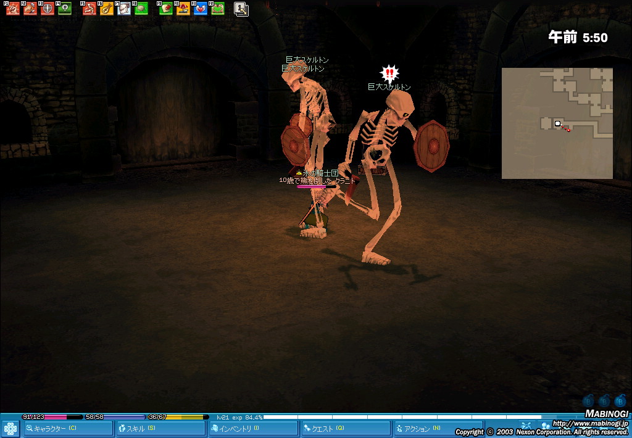
Task: Switch the hotkey bar set icon
Action: pyautogui.click(x=241, y=9)
